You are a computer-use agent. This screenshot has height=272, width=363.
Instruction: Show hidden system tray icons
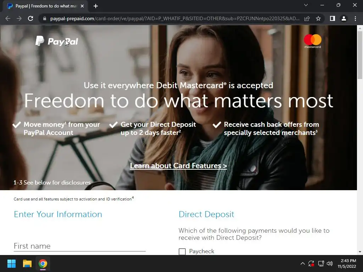coord(303,263)
